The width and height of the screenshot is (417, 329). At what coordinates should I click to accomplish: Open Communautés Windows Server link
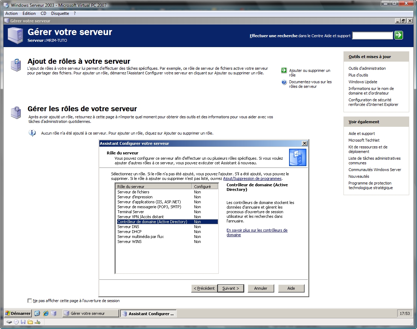point(375,170)
